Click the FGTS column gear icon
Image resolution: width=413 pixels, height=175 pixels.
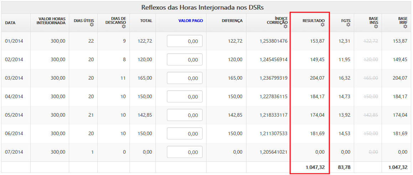pos(348,25)
